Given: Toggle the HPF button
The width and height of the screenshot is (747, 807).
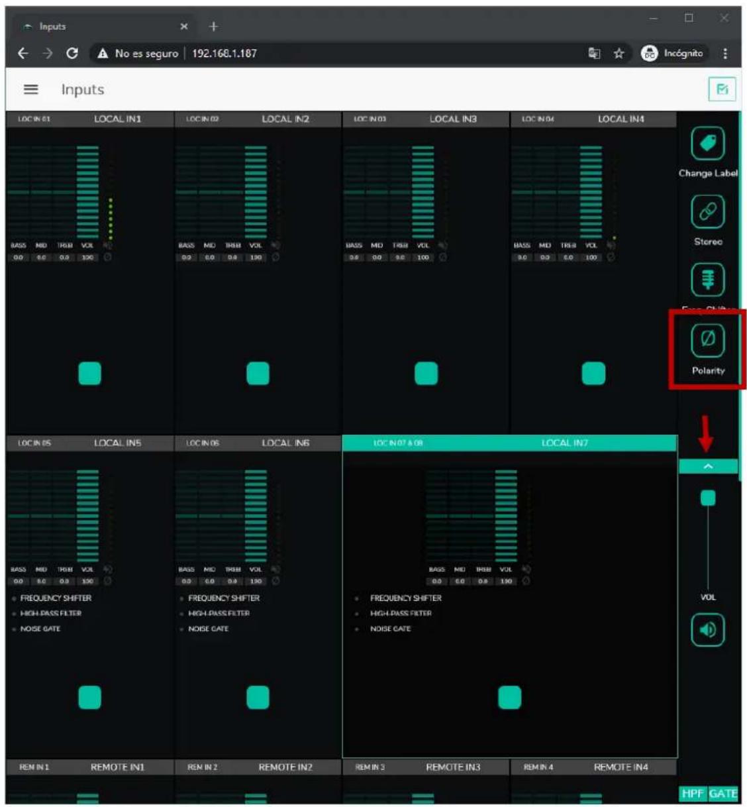Looking at the screenshot, I should (x=693, y=793).
